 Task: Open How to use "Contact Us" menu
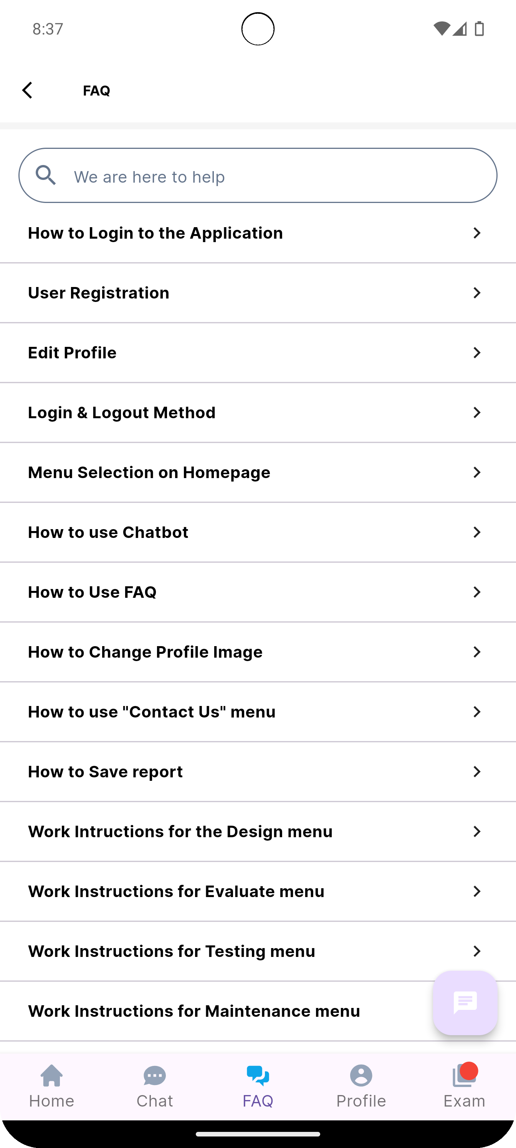(258, 712)
